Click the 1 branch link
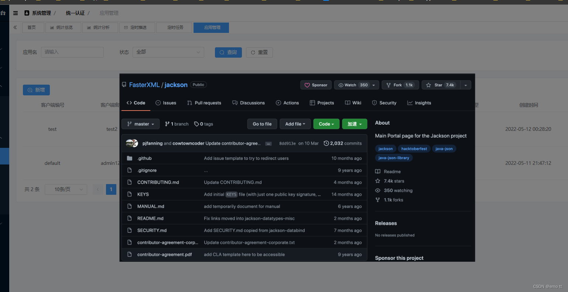568x292 pixels. click(177, 124)
